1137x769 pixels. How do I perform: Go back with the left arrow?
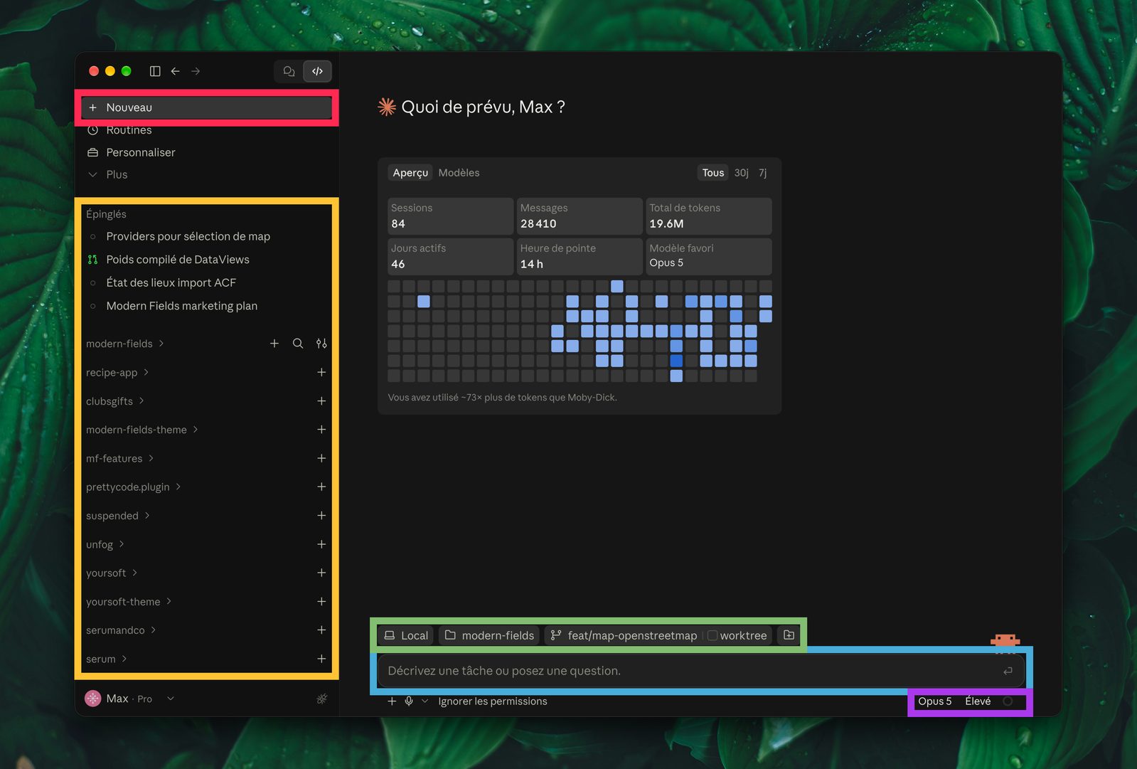[175, 71]
